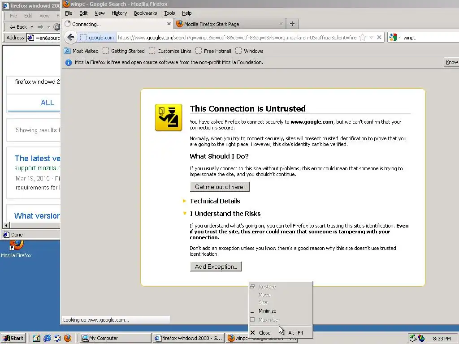Close the Connecting tab
The width and height of the screenshot is (459, 344).
tap(169, 24)
